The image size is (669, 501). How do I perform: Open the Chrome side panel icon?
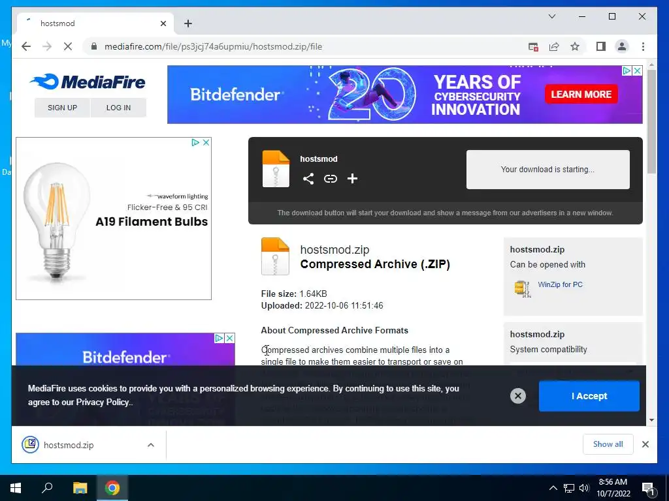601,46
